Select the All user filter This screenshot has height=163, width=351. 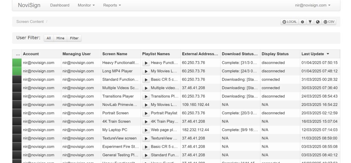coord(49,38)
